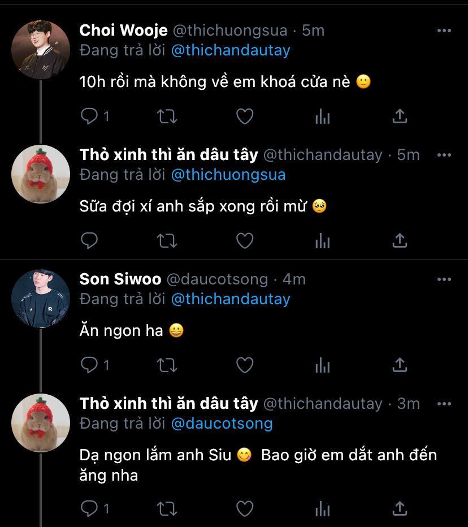The image size is (468, 527).
Task: Retweet Choi Wooje's 10h tweet
Action: click(166, 116)
